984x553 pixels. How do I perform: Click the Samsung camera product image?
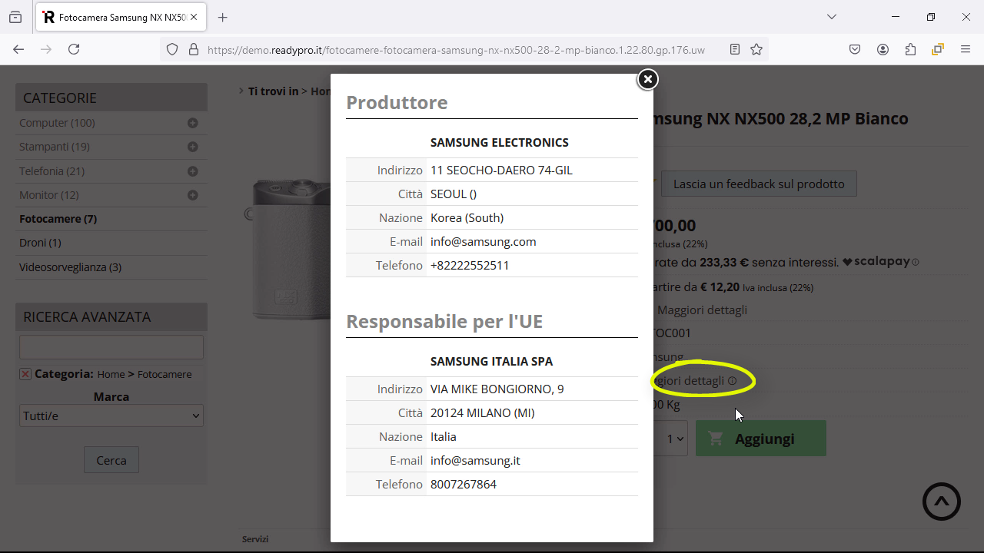[288, 250]
